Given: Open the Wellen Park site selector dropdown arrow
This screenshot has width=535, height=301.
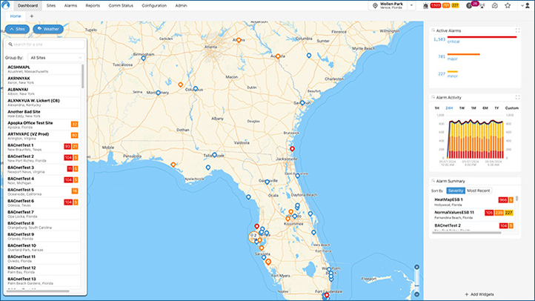Looking at the screenshot, I should click(x=411, y=5).
